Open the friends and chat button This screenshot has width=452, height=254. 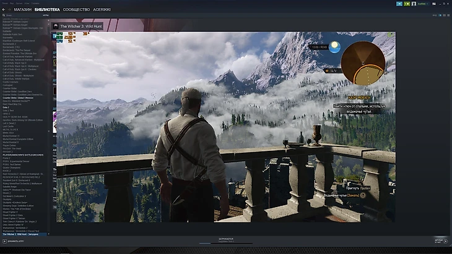(x=441, y=241)
